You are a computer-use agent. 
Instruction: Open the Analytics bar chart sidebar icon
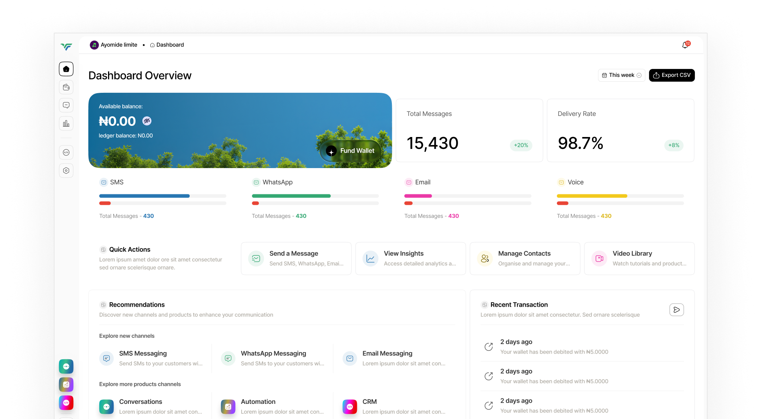click(x=66, y=123)
